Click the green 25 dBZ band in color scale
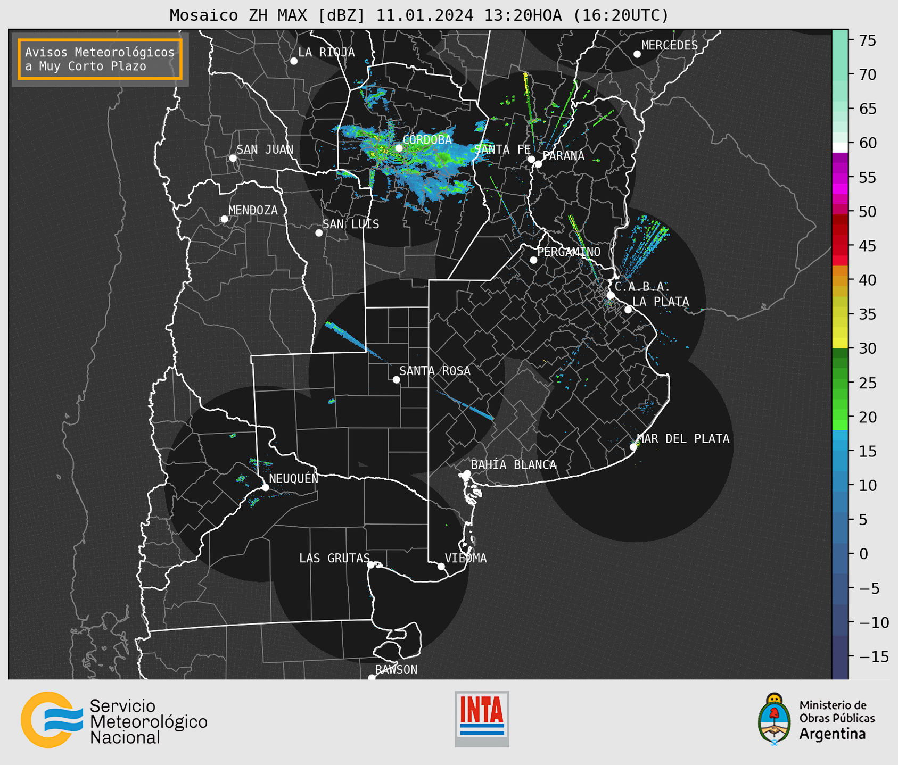This screenshot has height=765, width=898. click(840, 383)
